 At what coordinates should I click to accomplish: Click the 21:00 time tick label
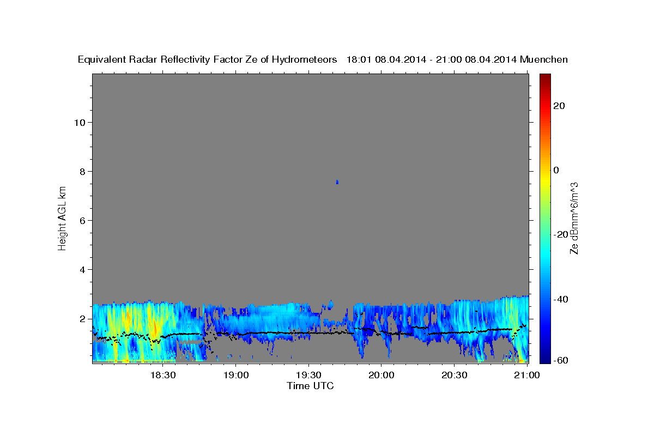527,376
